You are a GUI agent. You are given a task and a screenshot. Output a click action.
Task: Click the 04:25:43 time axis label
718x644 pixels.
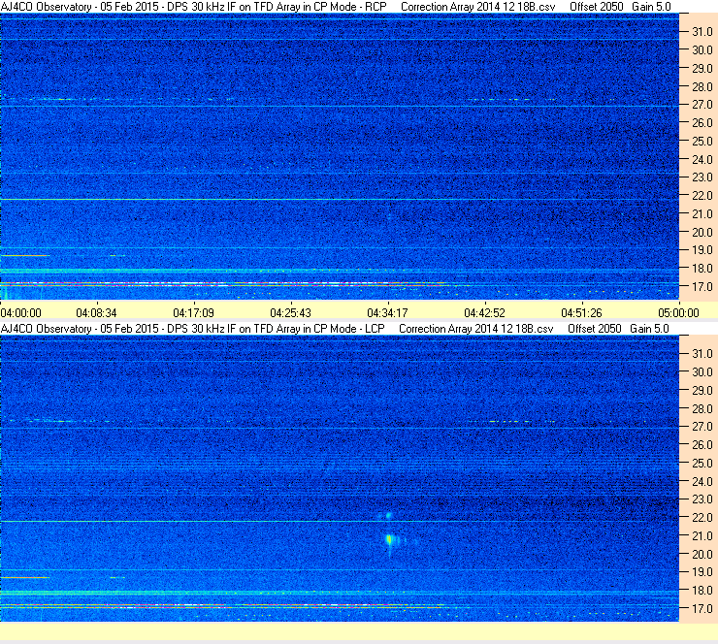[x=290, y=313]
